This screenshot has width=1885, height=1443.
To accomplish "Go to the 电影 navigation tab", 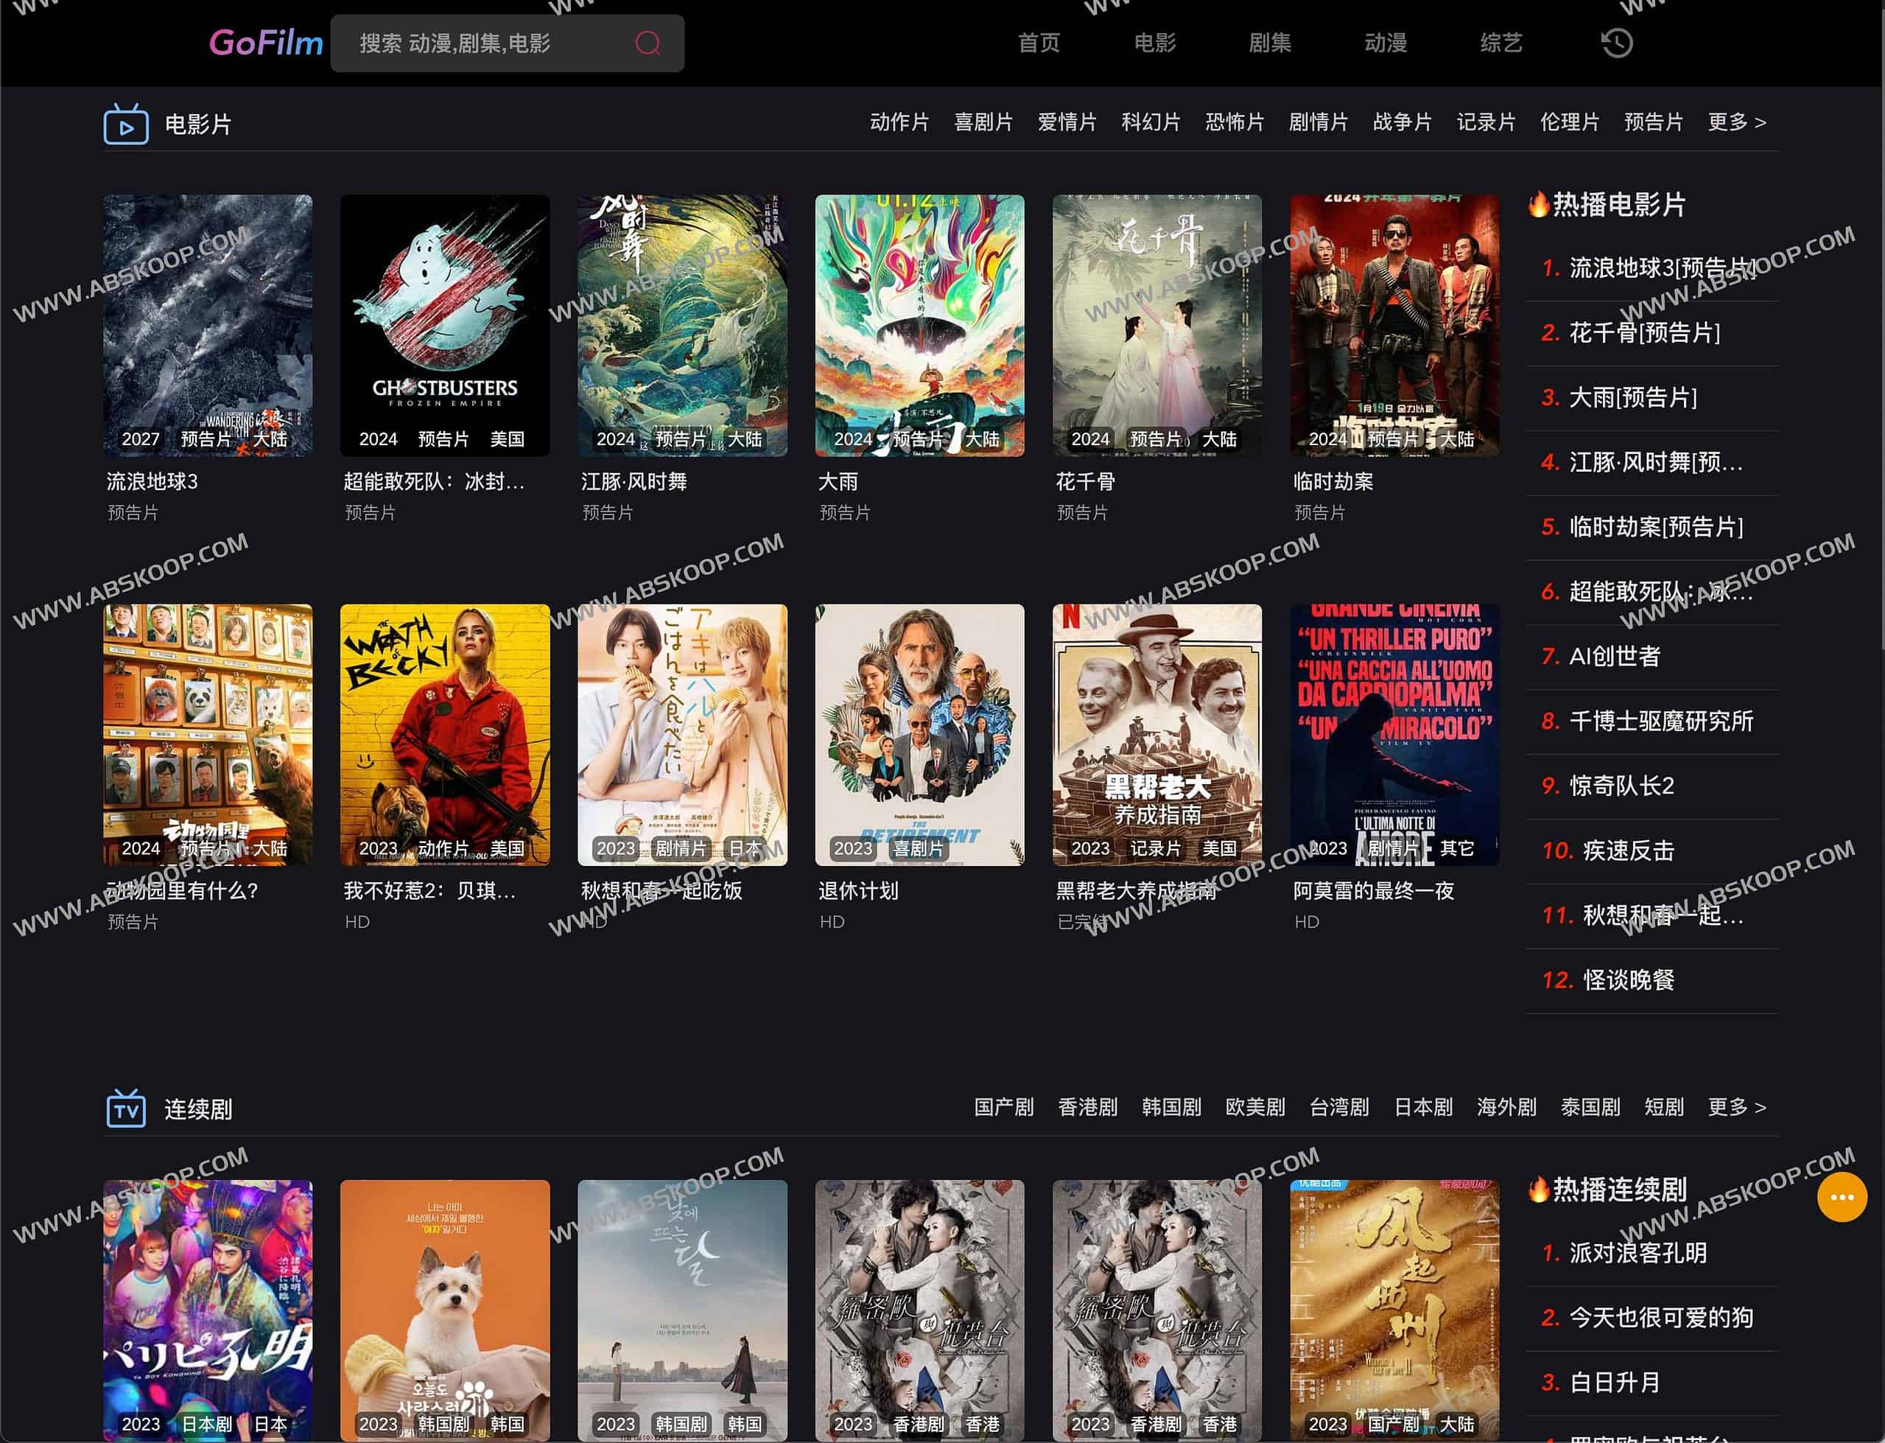I will 1154,43.
